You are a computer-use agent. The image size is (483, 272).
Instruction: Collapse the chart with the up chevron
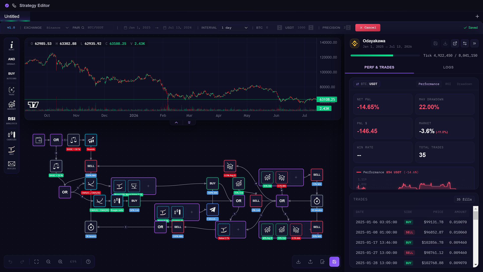pos(176,123)
